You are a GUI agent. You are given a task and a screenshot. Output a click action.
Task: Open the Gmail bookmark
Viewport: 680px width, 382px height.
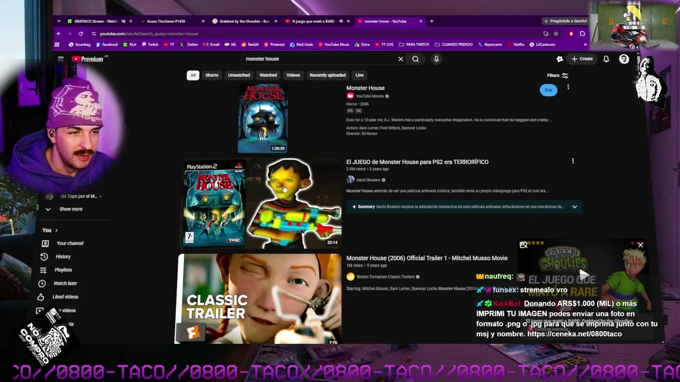pos(211,45)
